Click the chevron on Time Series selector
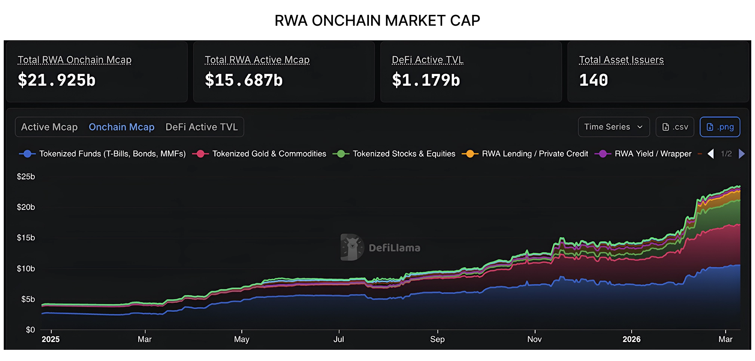The width and height of the screenshot is (755, 361). (640, 127)
